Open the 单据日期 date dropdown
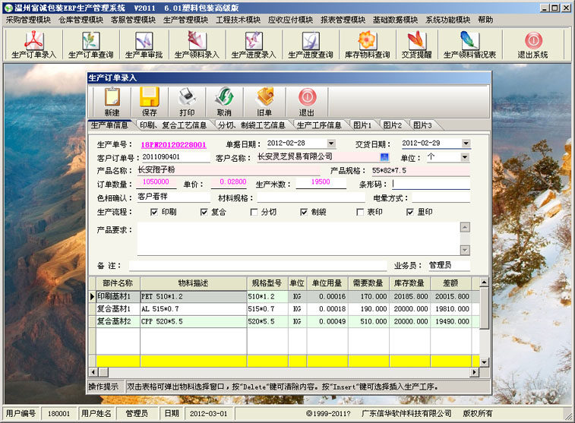This screenshot has width=575, height=423. point(330,143)
